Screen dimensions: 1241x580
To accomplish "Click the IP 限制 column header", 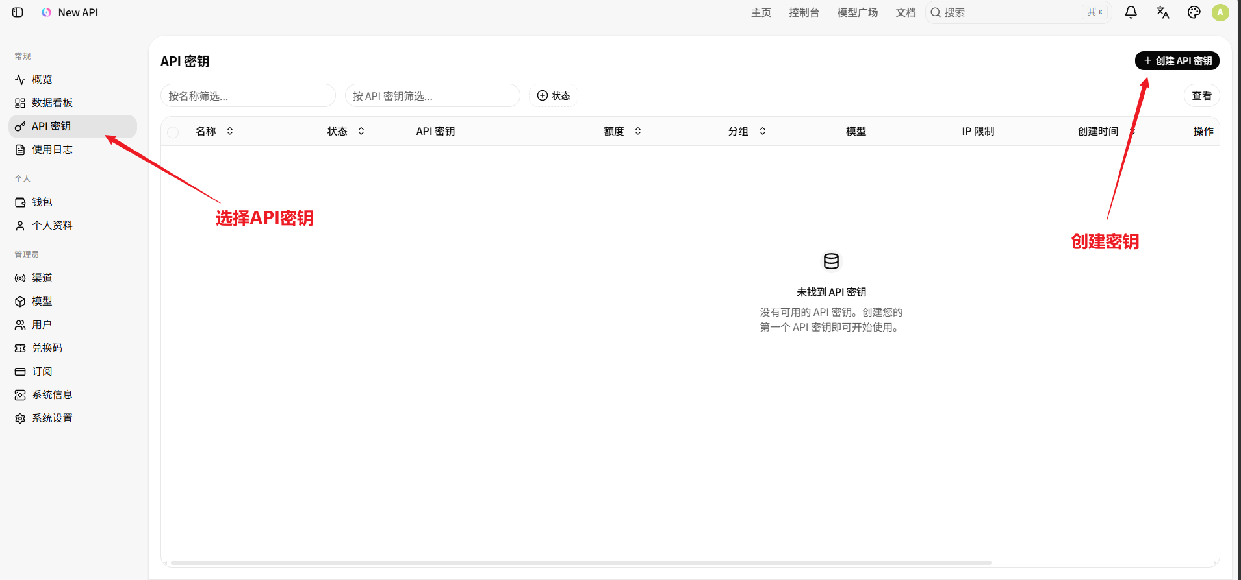I will (978, 131).
